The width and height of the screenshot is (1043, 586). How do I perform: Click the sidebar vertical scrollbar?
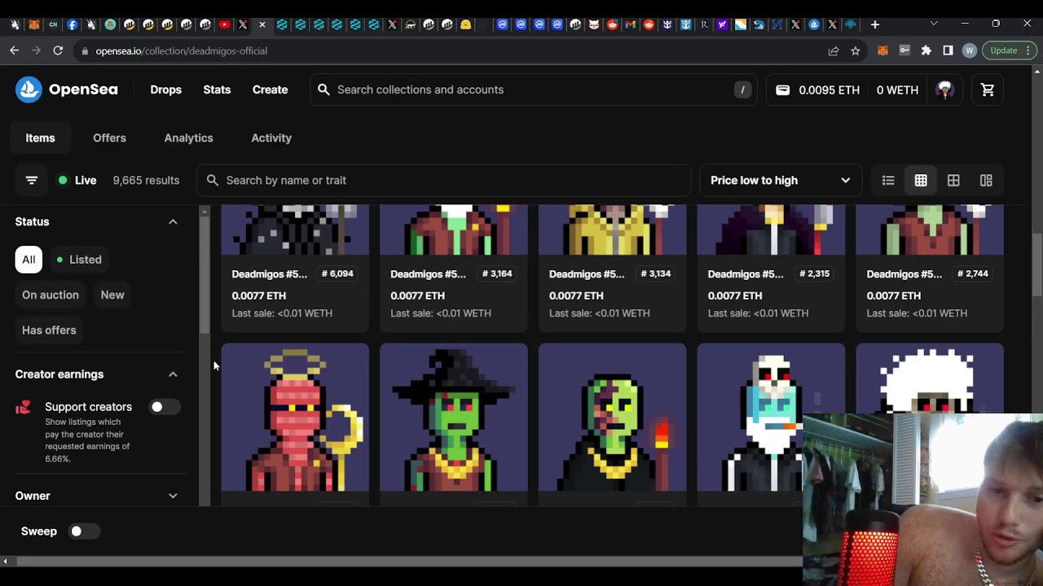(x=205, y=277)
